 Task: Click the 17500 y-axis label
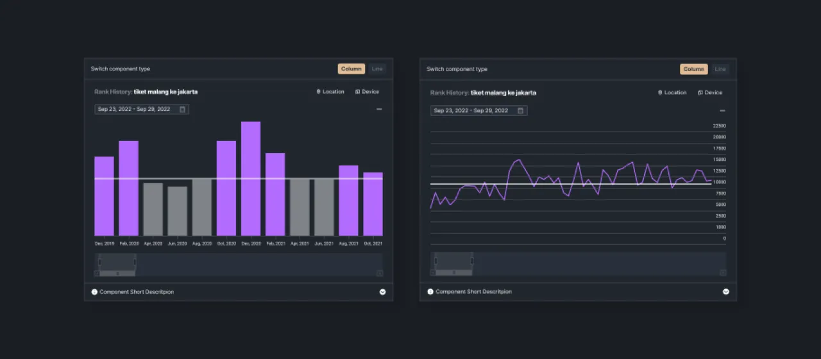(x=720, y=148)
